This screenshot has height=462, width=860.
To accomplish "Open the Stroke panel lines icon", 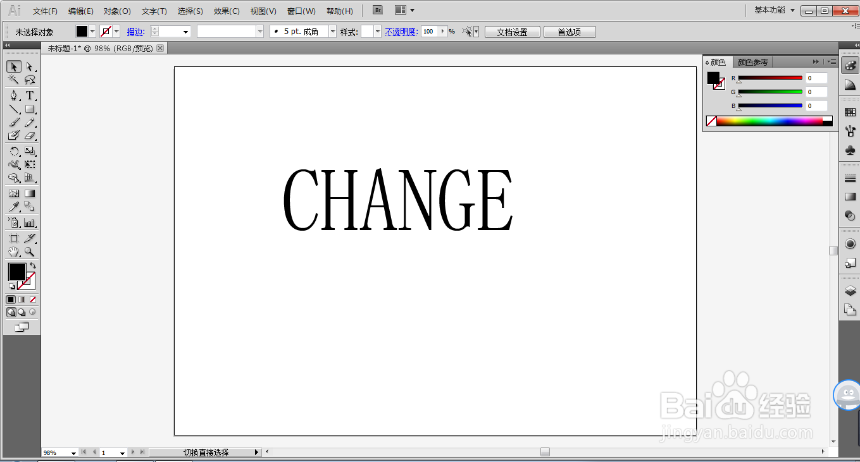I will coord(850,178).
